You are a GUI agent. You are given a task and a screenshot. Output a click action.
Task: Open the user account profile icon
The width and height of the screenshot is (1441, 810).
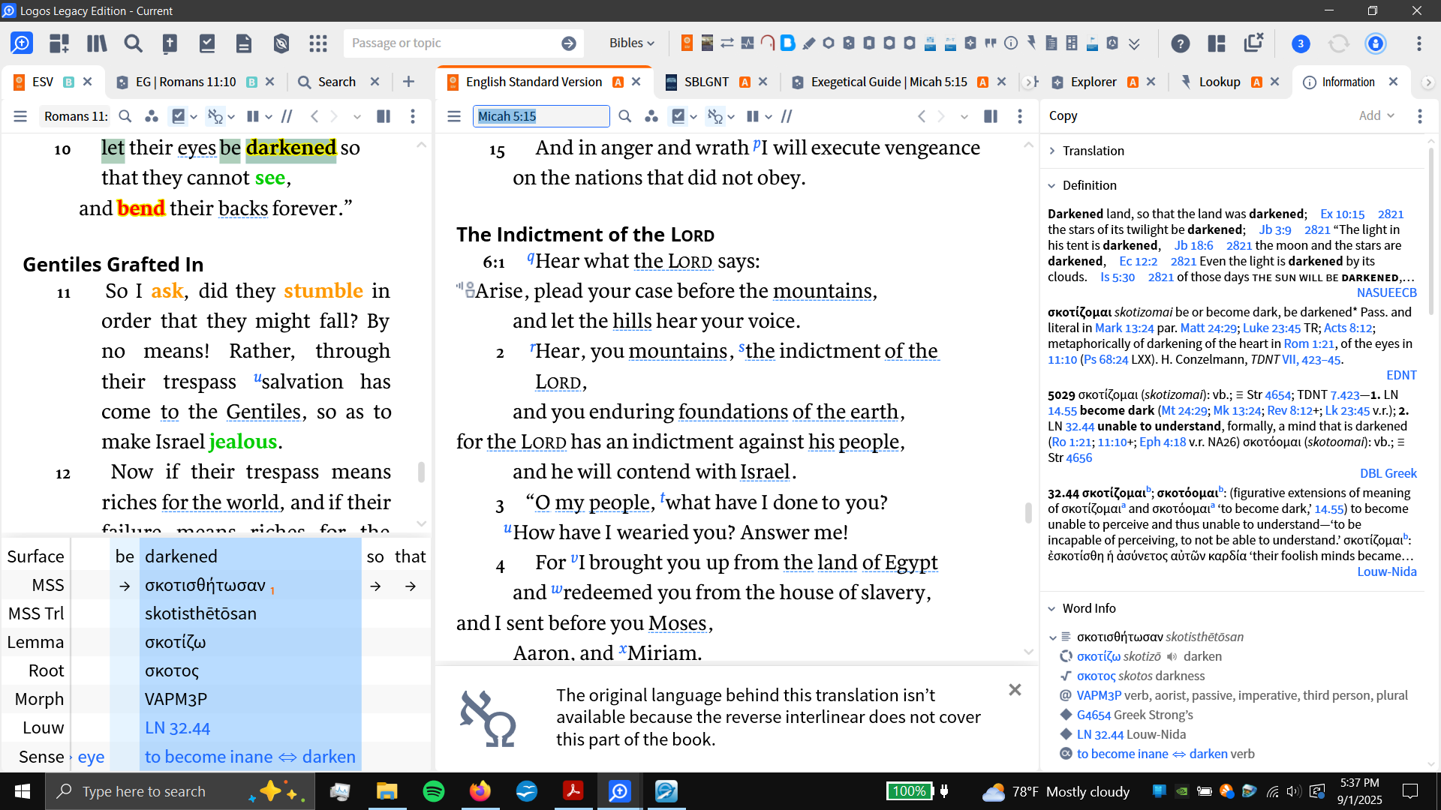coord(1376,43)
